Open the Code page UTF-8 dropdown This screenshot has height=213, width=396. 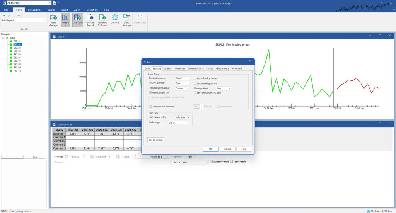[x=179, y=123]
